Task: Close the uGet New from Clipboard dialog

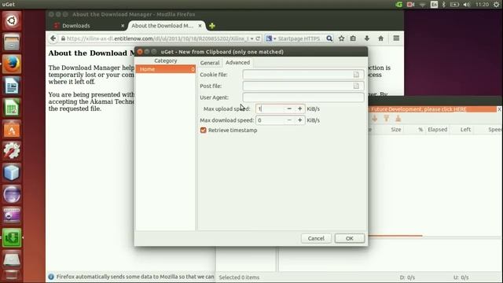Action: click(x=140, y=52)
